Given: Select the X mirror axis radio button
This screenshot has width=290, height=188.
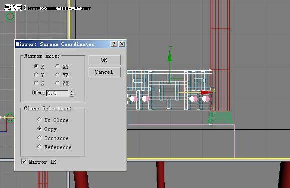Looking at the screenshot, I should pos(36,66).
